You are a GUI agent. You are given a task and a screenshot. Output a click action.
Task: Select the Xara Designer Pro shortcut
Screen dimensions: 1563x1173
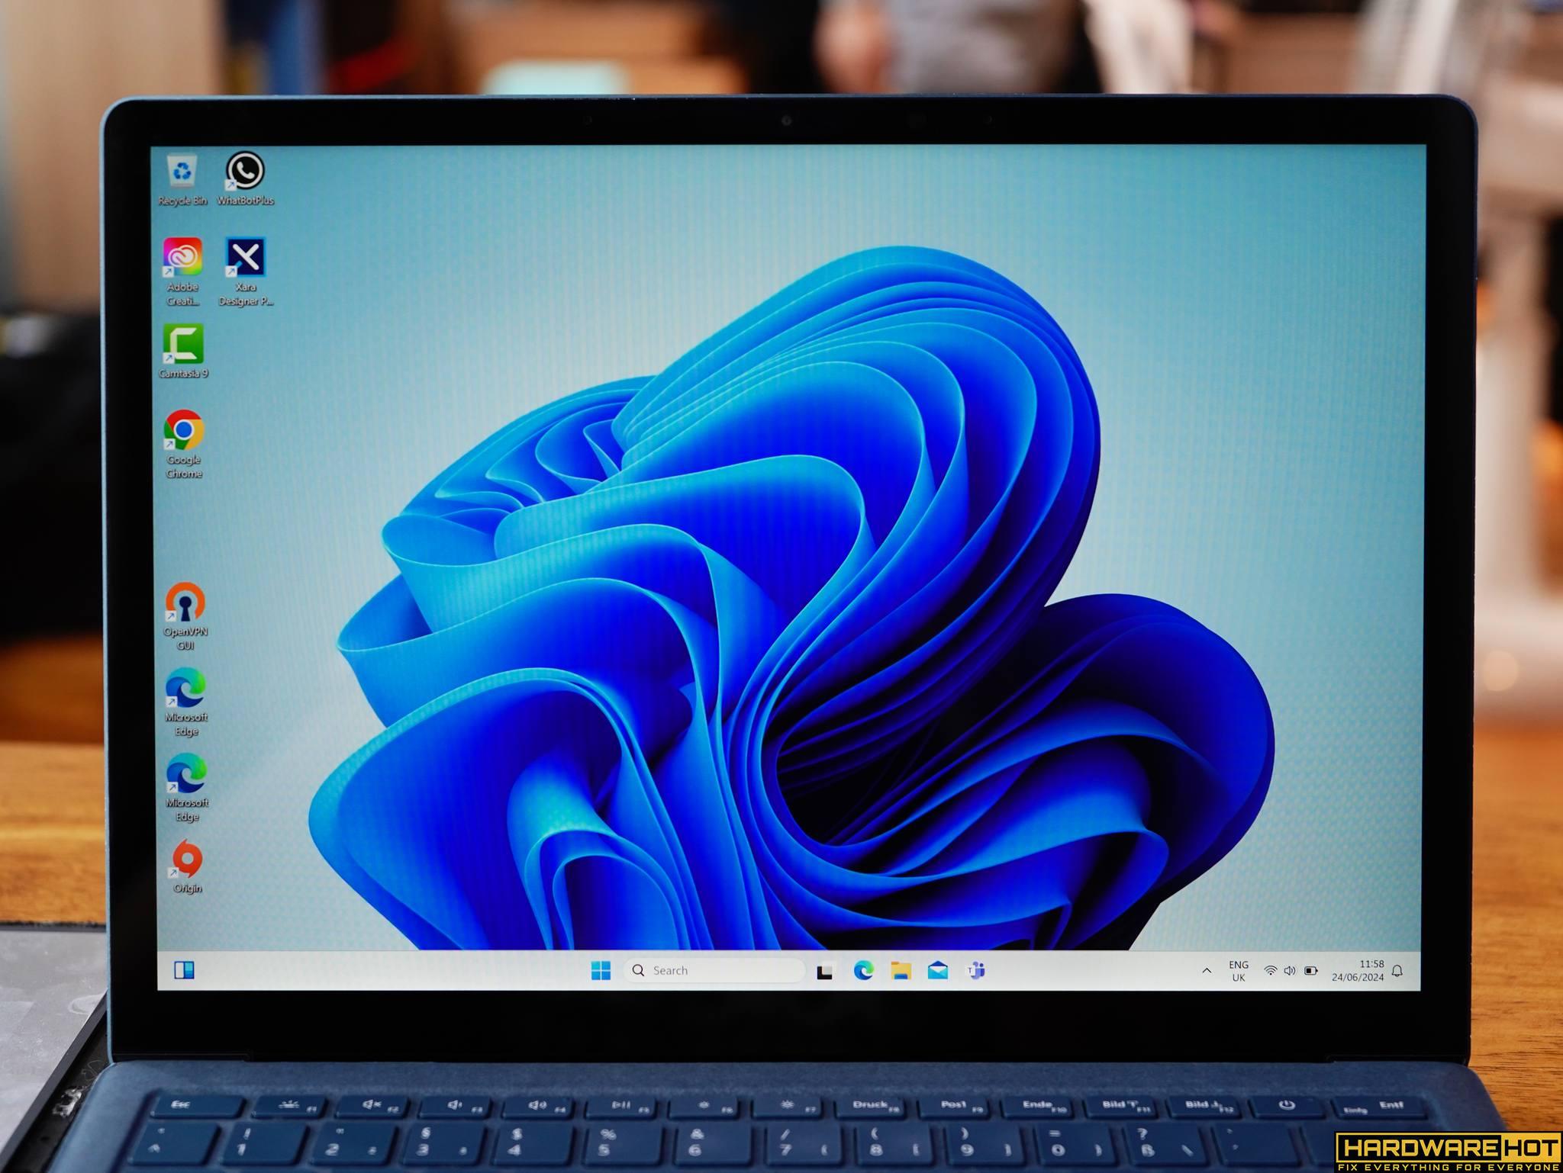[245, 258]
